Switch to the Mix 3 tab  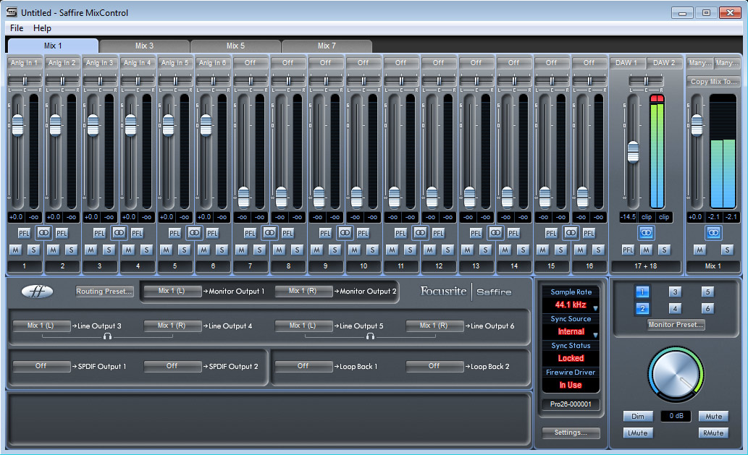coord(144,46)
